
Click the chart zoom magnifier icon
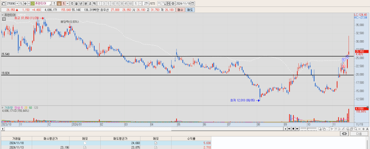[355, 129]
